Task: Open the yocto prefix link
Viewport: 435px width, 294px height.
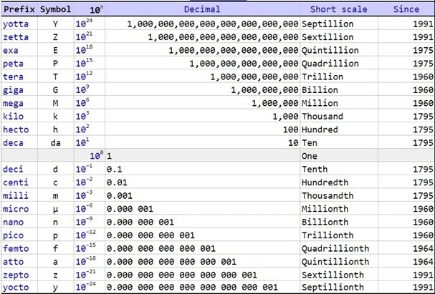Action: (x=16, y=287)
